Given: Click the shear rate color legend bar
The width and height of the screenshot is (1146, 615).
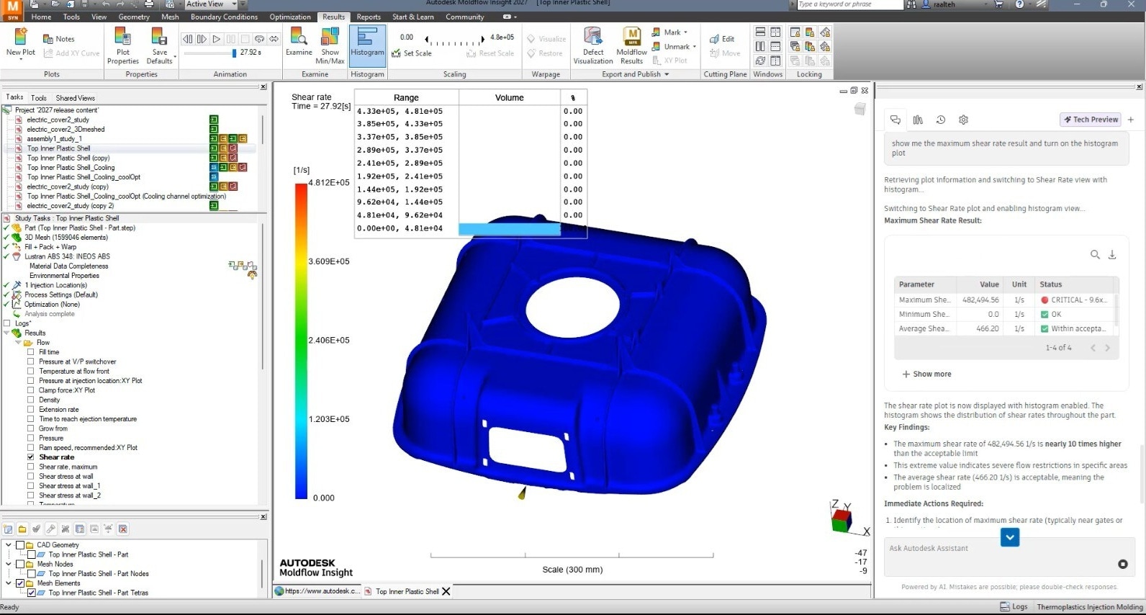Looking at the screenshot, I should [301, 341].
